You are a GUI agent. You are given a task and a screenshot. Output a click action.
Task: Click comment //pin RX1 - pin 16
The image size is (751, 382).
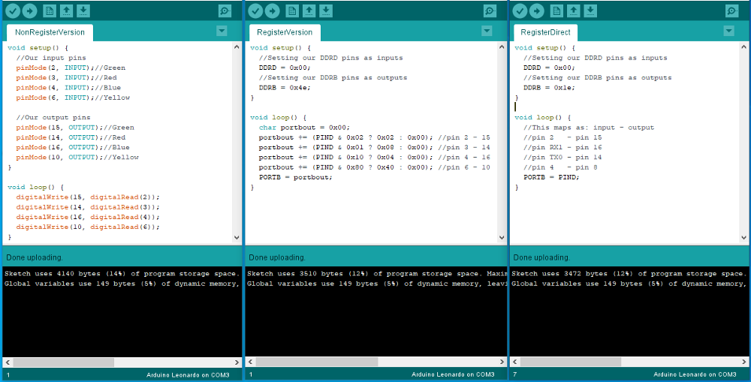pos(562,148)
